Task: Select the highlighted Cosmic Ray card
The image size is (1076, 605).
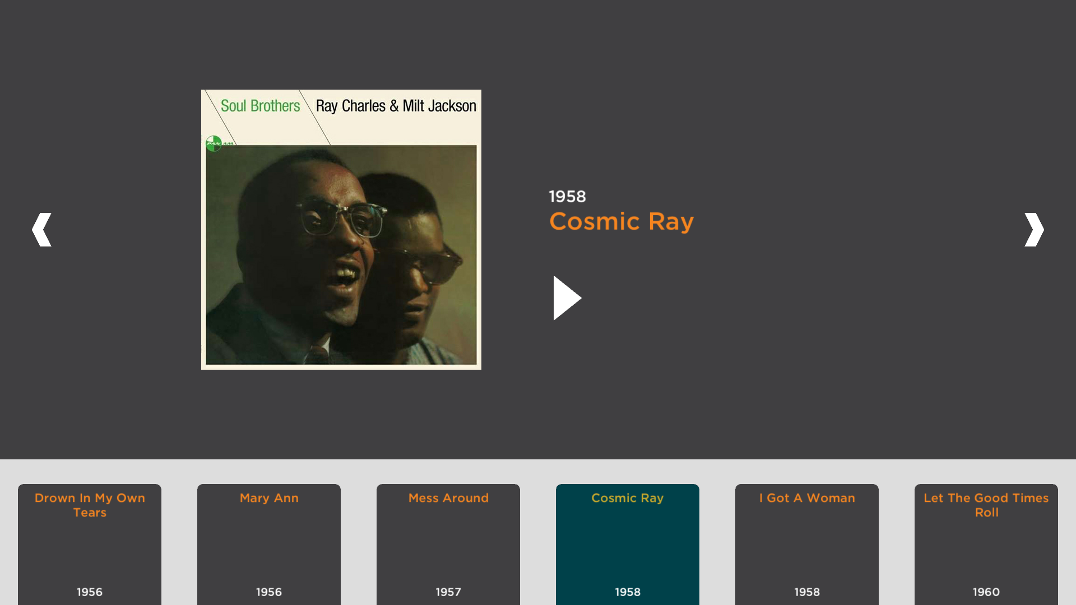Action: tap(628, 544)
